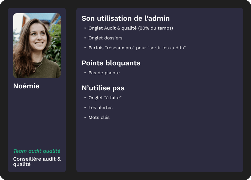The height and width of the screenshot is (180, 251).
Task: Click the bullet point before Les alertes
Action: [85, 108]
